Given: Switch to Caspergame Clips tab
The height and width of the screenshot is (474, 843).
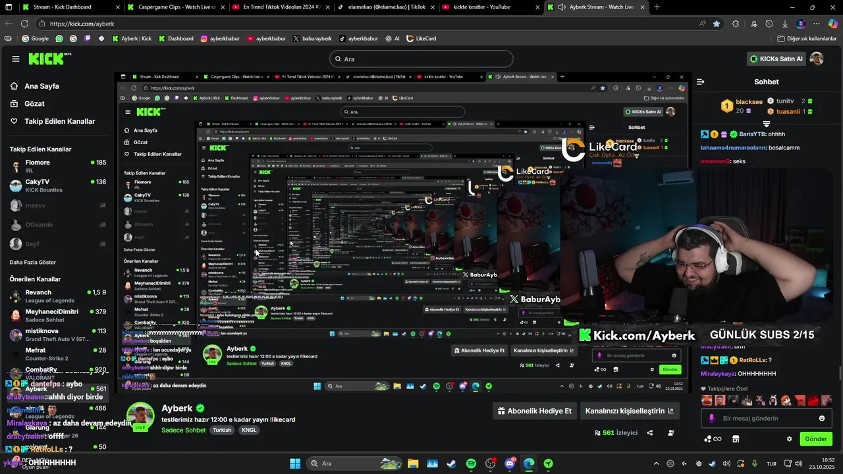Looking at the screenshot, I should (175, 7).
